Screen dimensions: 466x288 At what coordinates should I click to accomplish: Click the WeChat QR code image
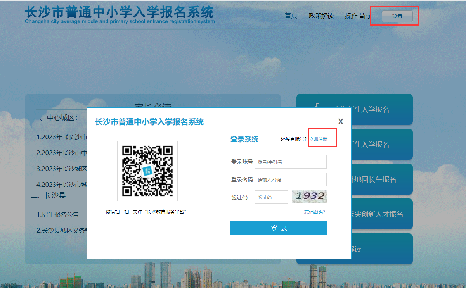147,171
